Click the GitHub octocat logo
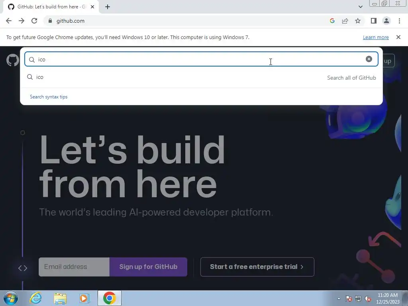The image size is (408, 306). coord(12,61)
